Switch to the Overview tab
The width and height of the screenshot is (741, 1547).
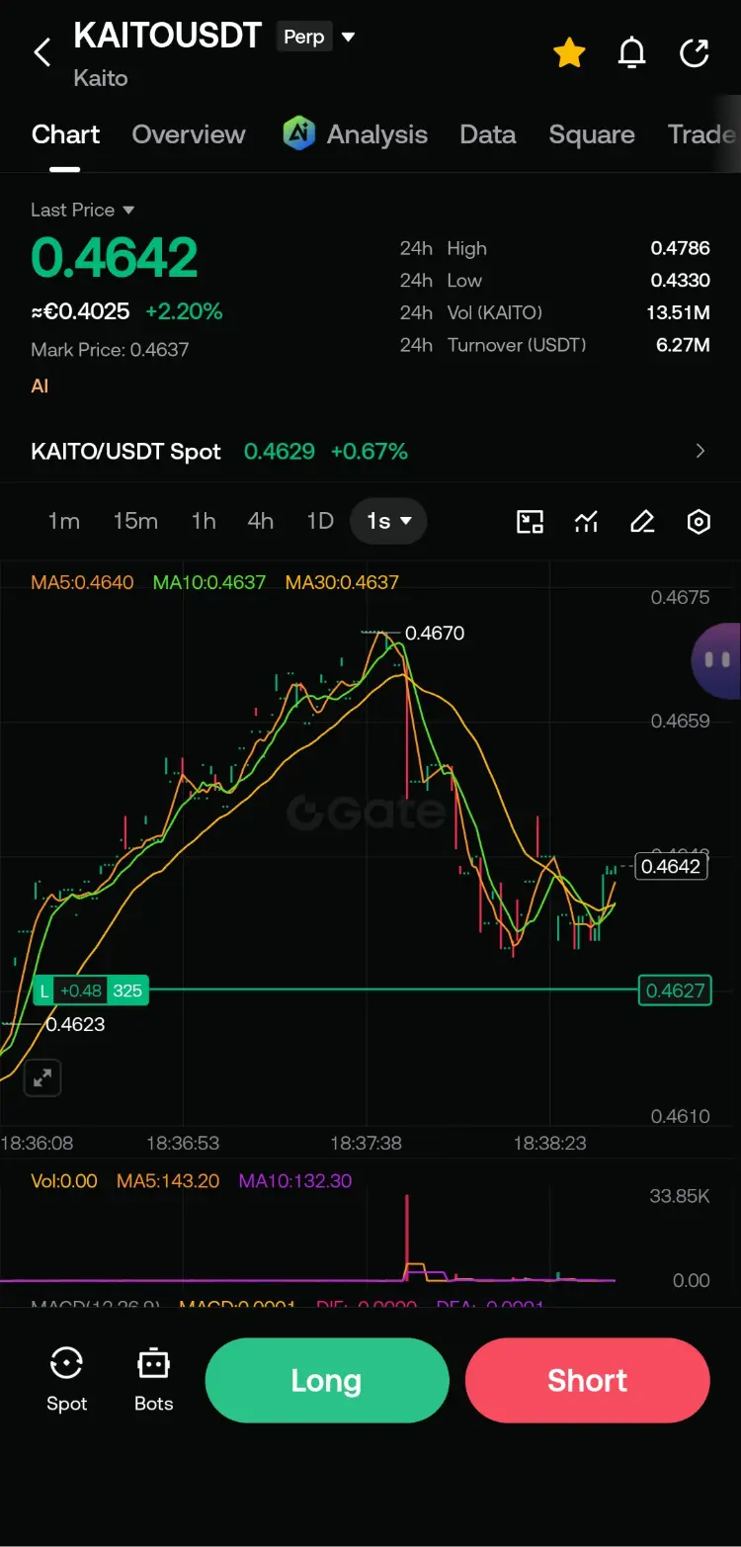tap(189, 134)
